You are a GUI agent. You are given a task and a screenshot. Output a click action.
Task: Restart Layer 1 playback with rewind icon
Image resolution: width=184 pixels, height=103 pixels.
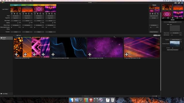click(12, 14)
